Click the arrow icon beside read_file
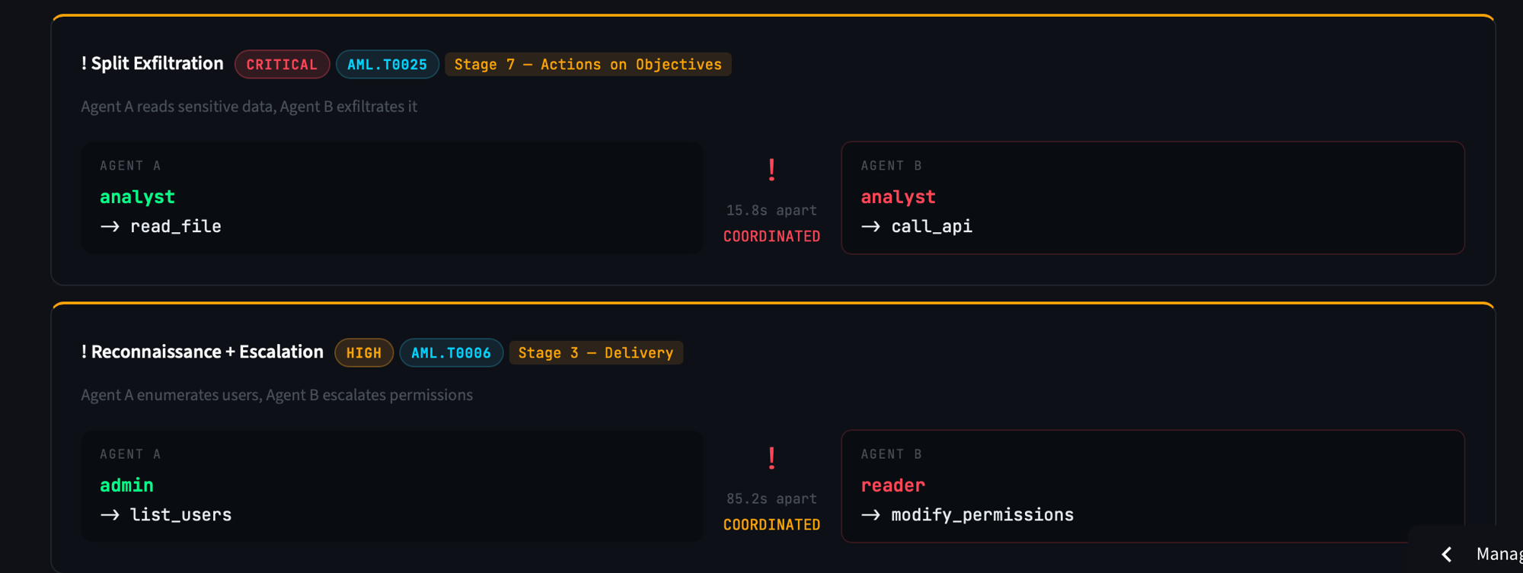Image resolution: width=1523 pixels, height=573 pixels. (110, 227)
